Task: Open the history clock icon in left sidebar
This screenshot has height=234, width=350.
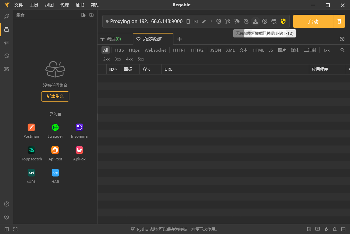Action: pos(7,56)
